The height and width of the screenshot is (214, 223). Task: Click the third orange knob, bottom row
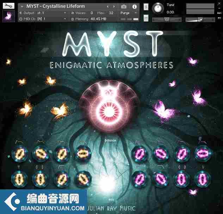pyautogui.click(x=62, y=179)
